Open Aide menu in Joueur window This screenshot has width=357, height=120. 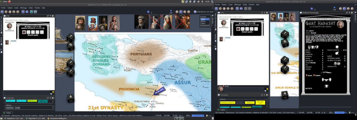(258, 5)
